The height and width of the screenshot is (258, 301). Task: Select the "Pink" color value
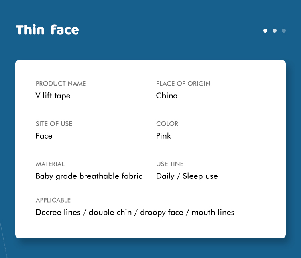point(163,136)
